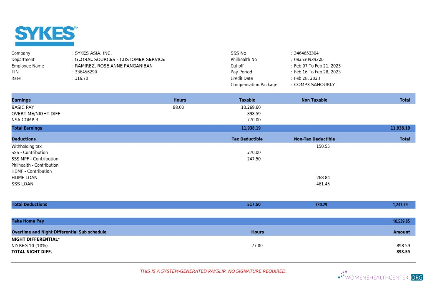
Task: Select the Pay Period Feb 16 to Feb 28
Action: (x=318, y=72)
